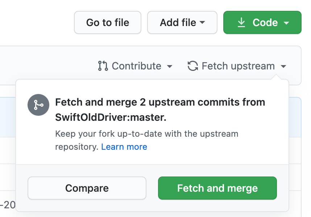Expand the Code dropdown arrow
Screen dimensions: 311x217
tap(286, 23)
